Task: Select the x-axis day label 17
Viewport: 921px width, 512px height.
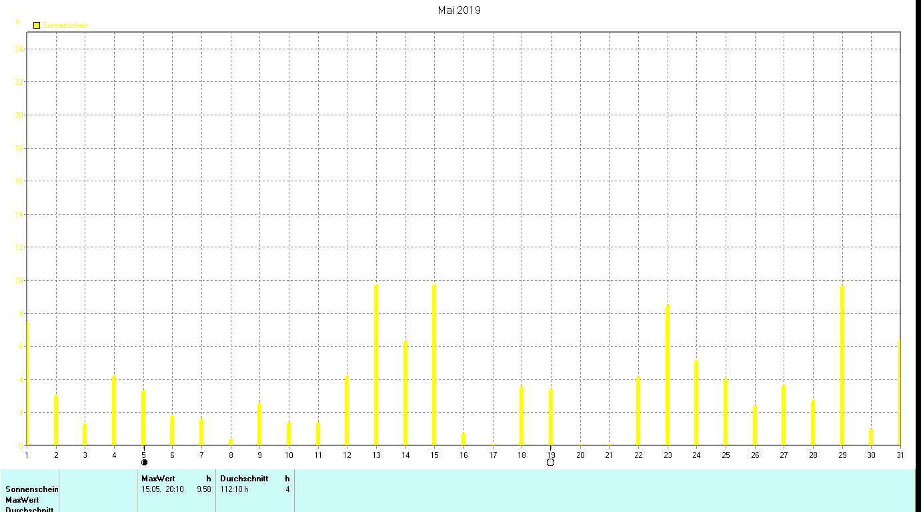Action: (x=493, y=455)
